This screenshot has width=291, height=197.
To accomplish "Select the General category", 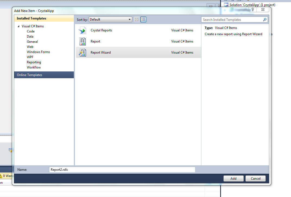I will [x=32, y=42].
